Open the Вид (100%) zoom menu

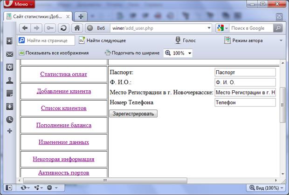(266, 188)
